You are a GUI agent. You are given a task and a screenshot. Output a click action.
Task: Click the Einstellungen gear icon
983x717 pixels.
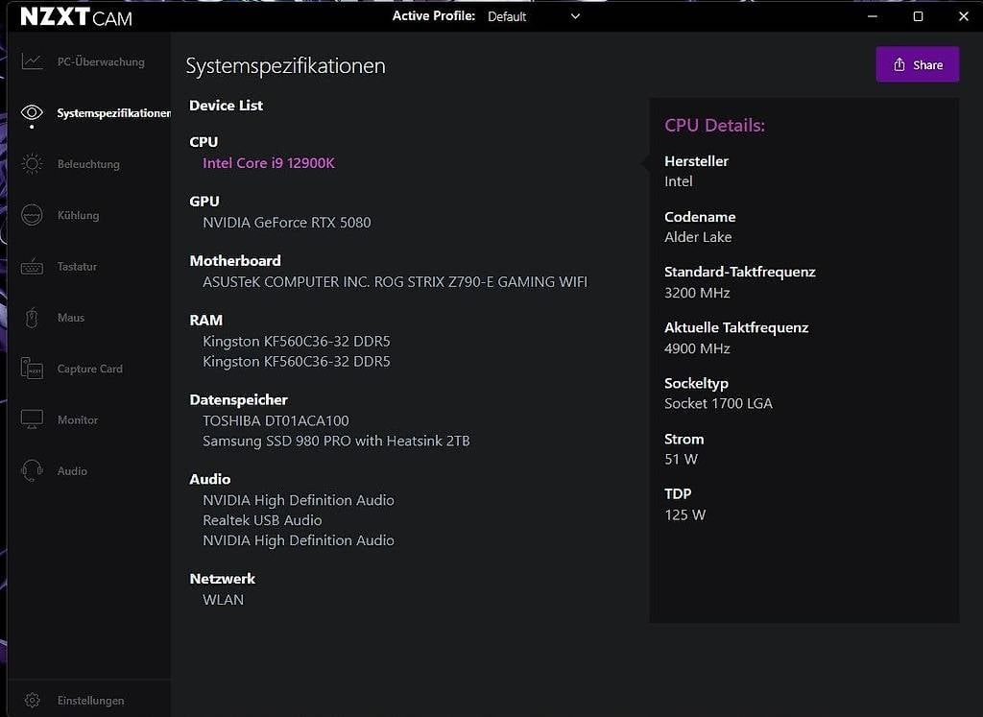click(x=32, y=700)
